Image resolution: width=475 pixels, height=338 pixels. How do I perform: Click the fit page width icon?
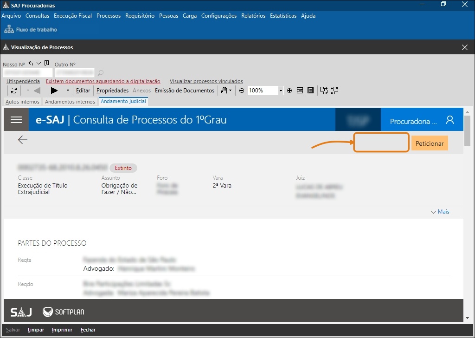point(300,91)
